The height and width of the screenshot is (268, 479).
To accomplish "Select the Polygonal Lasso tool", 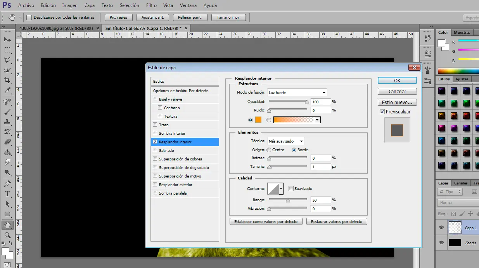I will (7, 60).
